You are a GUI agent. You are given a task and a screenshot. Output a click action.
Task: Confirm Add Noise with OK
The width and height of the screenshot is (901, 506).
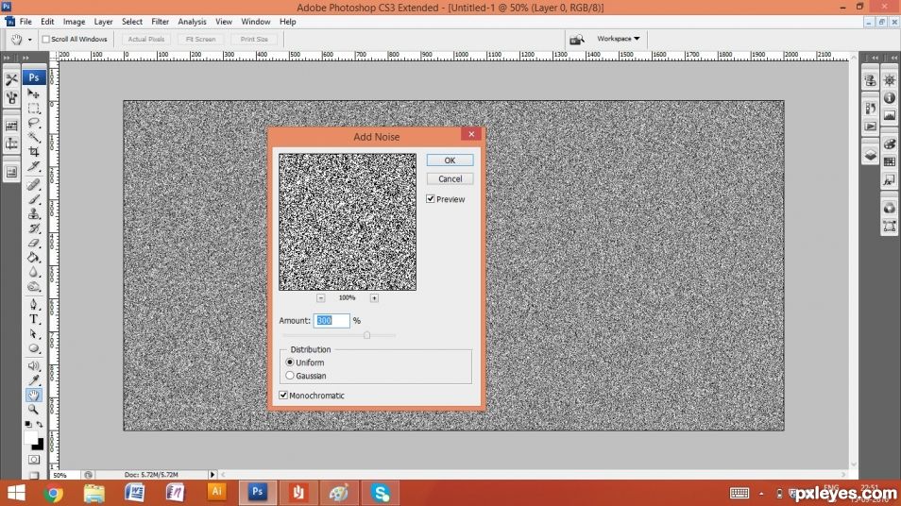tap(450, 160)
